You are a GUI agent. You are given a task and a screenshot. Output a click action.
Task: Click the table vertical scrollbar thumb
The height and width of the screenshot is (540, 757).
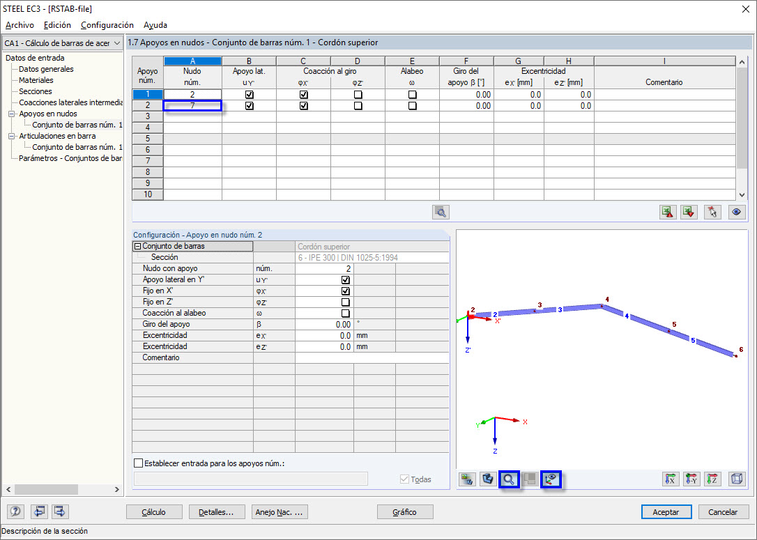742,118
